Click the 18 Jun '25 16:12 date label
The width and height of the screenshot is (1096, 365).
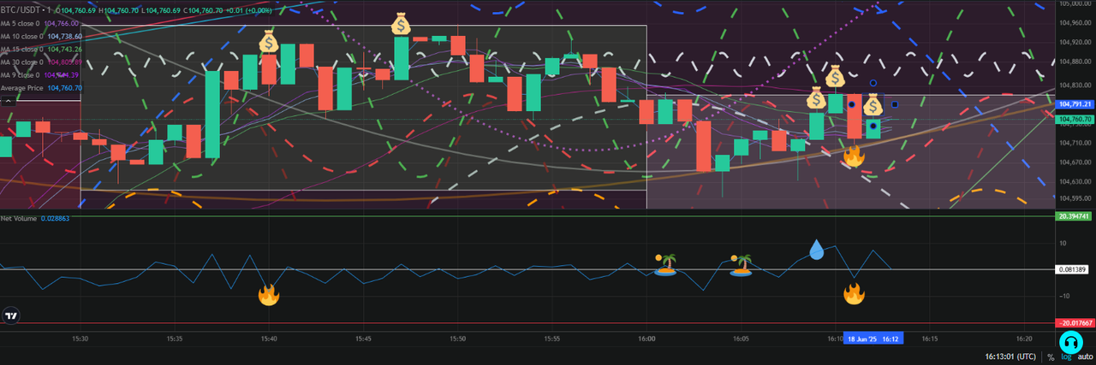(873, 339)
